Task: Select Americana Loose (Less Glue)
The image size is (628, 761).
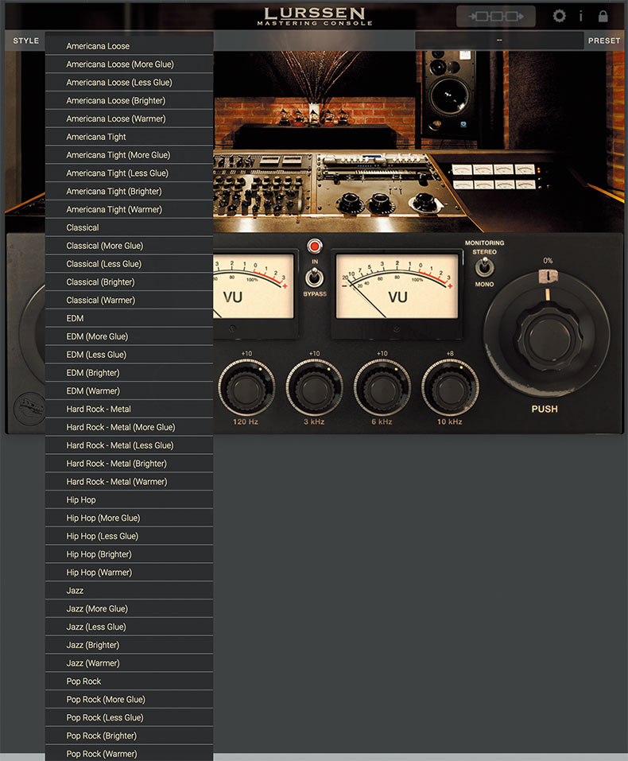Action: (129, 83)
